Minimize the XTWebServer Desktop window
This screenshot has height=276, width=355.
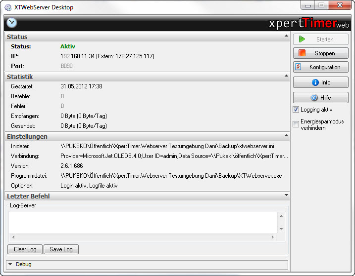coord(307,5)
